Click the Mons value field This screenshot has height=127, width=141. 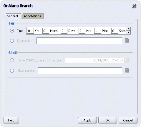pyautogui.click(x=46, y=31)
